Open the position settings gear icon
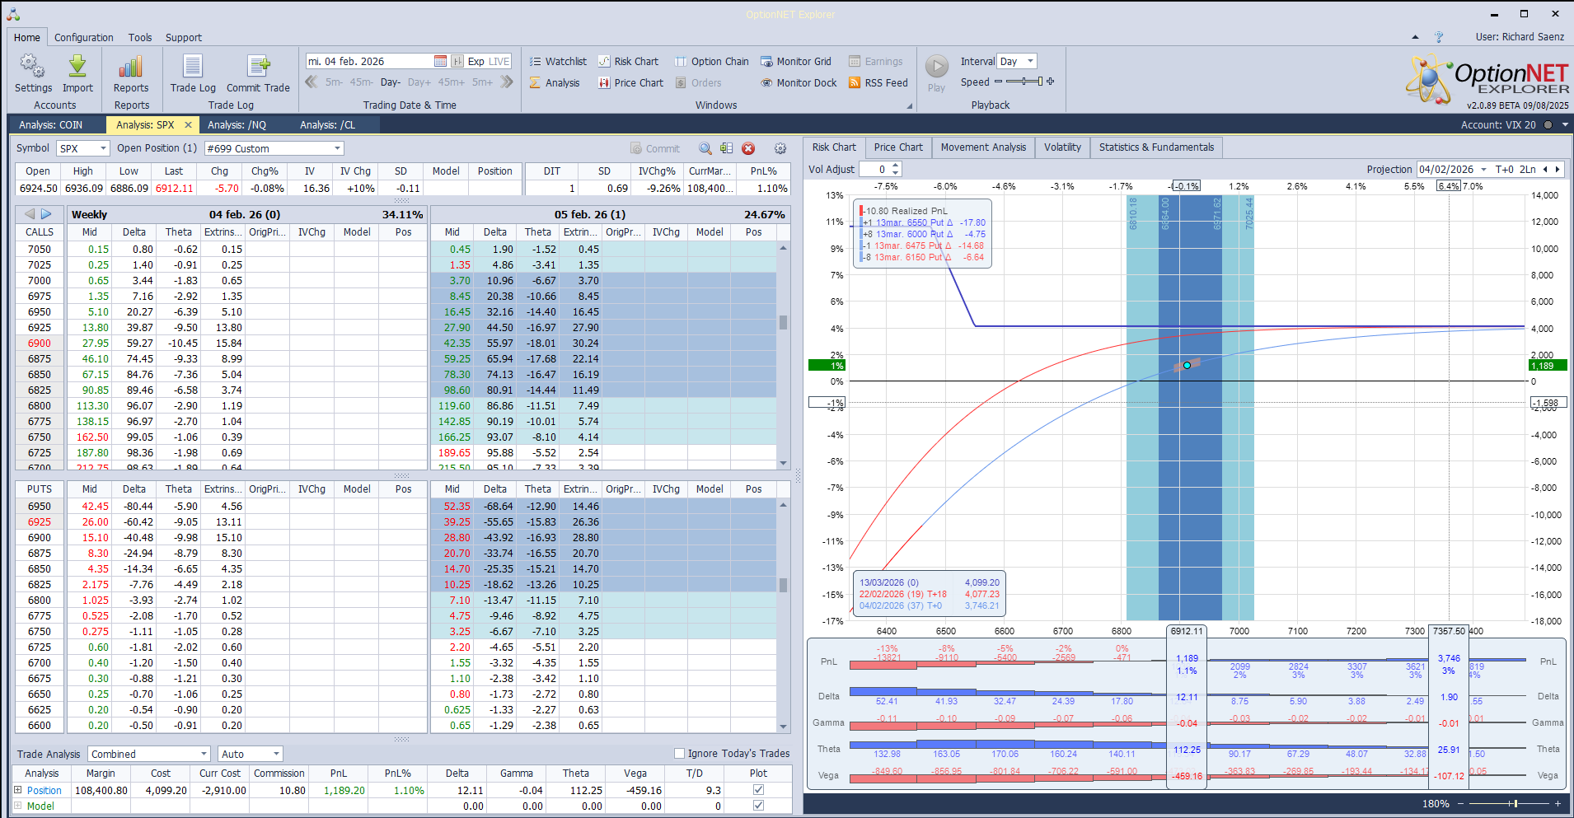 (x=780, y=148)
